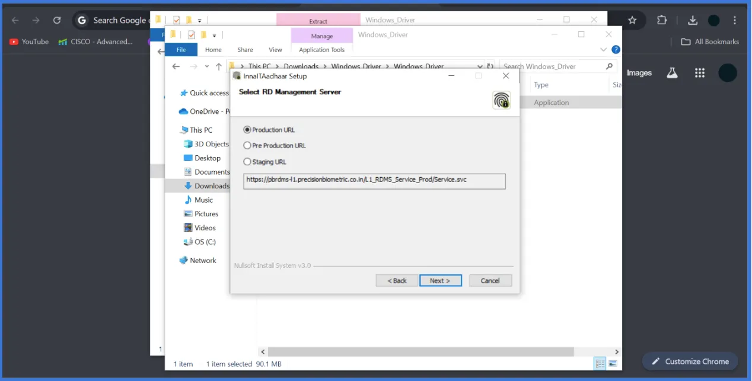Refresh the Windows_Driver folder

coord(490,66)
